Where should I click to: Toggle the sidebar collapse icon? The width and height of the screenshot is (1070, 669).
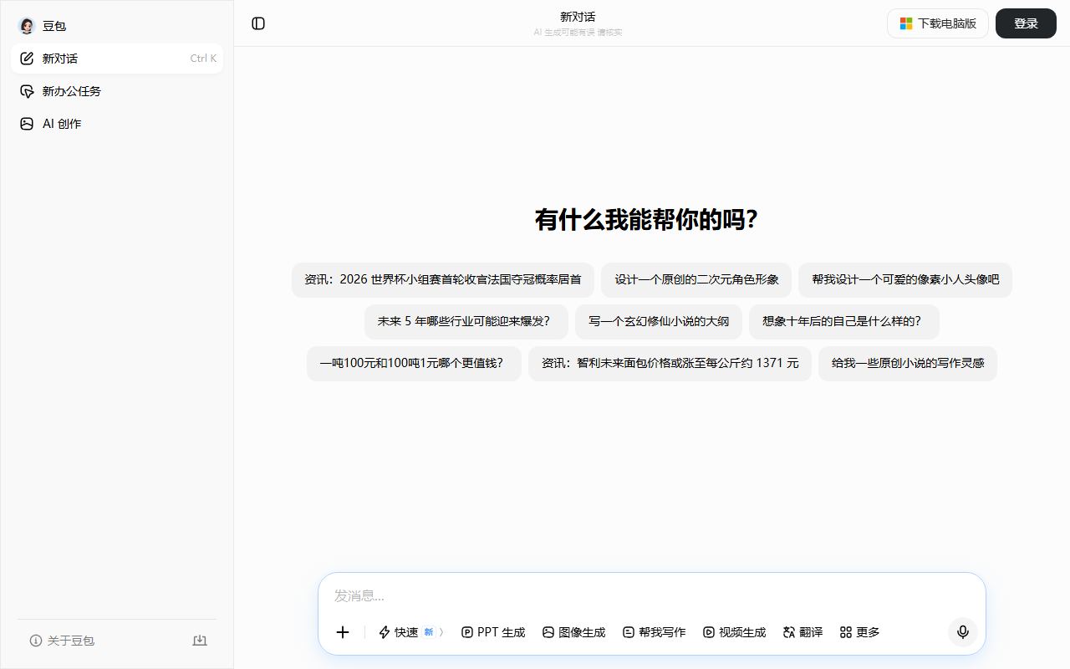point(258,23)
